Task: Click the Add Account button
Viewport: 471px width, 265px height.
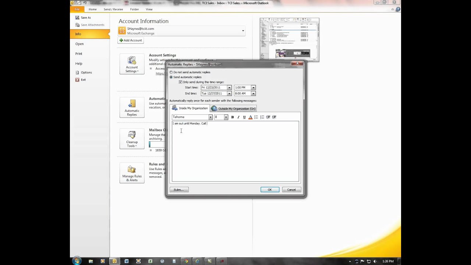Action: coord(131,40)
